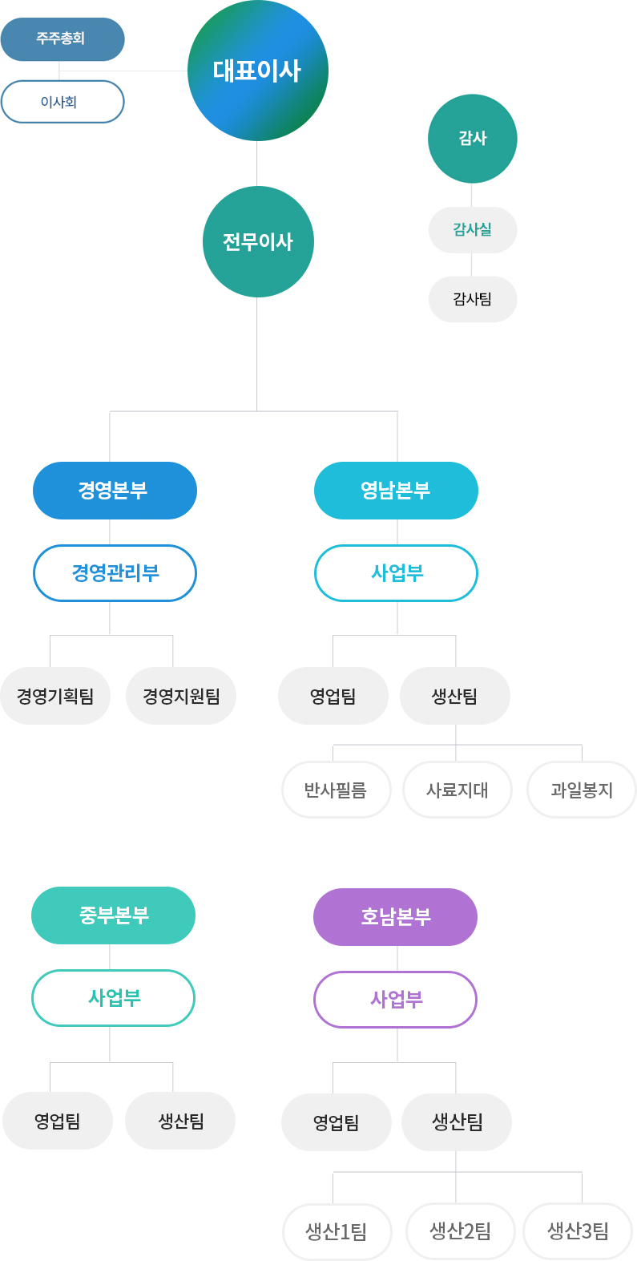Select the 주주총회 pill
This screenshot has height=1261, width=637.
coord(62,39)
